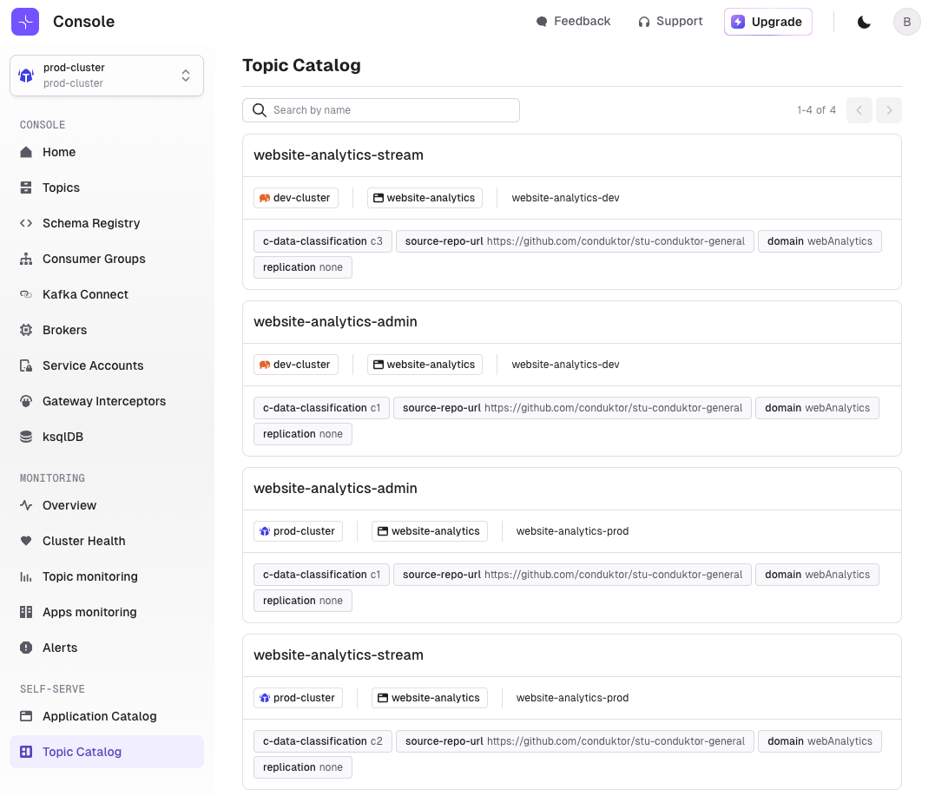This screenshot has height=796, width=935.
Task: Click the Topics sidebar icon
Action: pos(26,187)
